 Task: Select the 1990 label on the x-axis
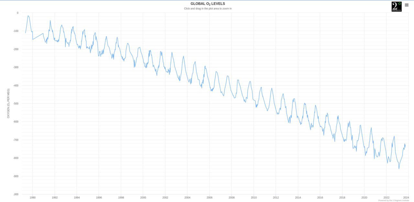pyautogui.click(x=33, y=197)
